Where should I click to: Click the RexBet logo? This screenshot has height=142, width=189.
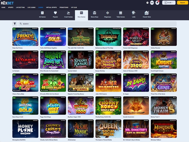coord(7,3)
